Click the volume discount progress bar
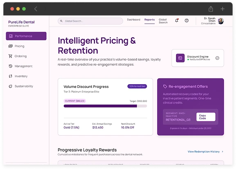Image resolution: width=237 pixels, height=170 pixels. (105, 106)
